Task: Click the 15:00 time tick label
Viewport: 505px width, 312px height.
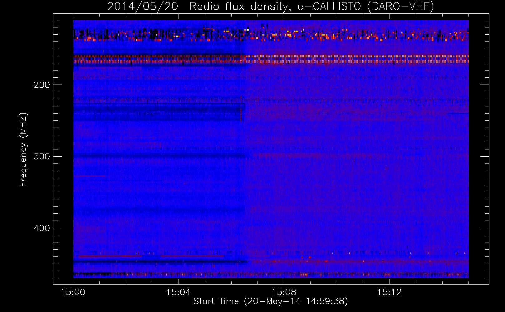Action: (x=73, y=292)
